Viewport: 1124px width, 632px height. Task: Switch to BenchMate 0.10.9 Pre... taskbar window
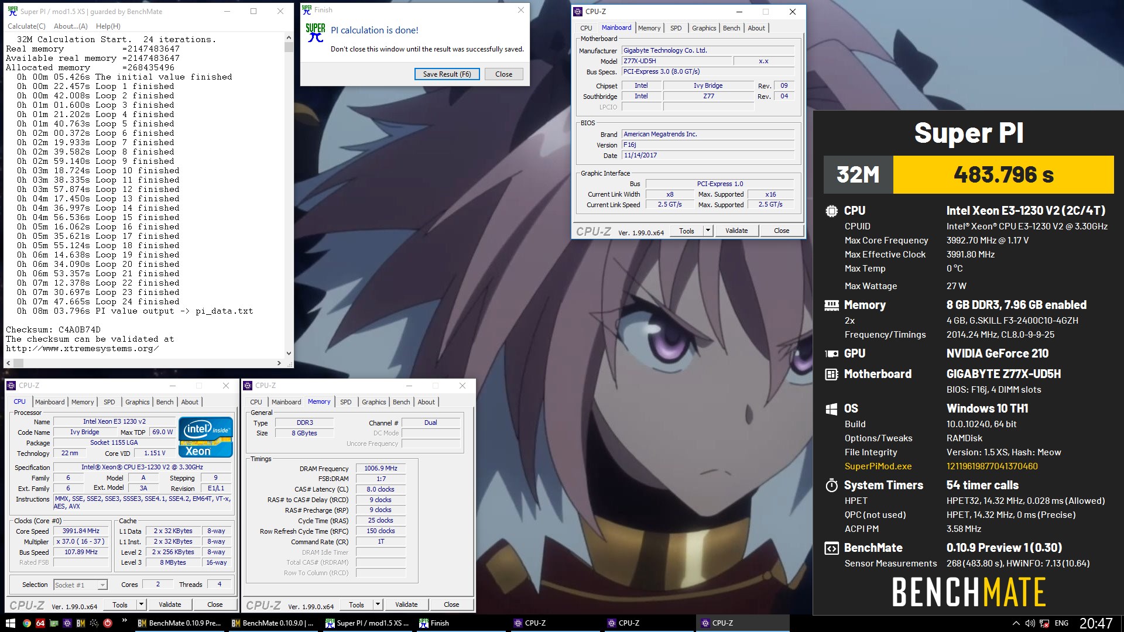tap(180, 623)
